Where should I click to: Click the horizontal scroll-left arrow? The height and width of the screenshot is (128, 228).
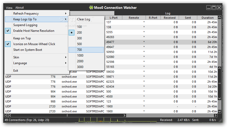[6, 115]
